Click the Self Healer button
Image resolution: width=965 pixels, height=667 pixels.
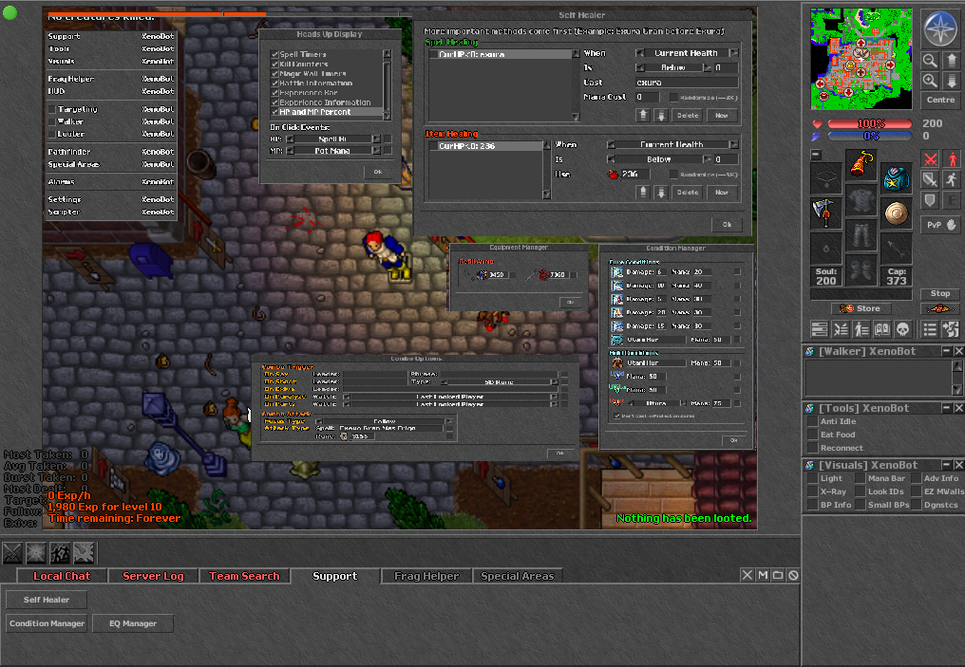point(47,600)
